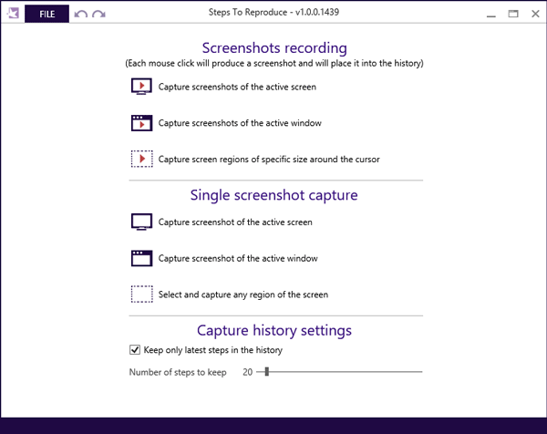547x434 pixels.
Task: Click the app logo icon beside FILE
Action: click(14, 14)
